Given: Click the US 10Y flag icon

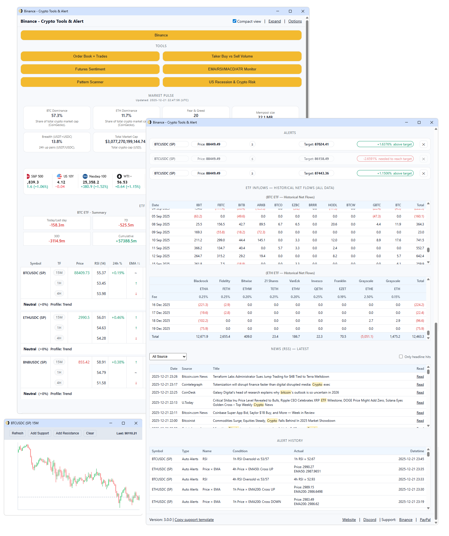Looking at the screenshot, I should pyautogui.click(x=59, y=176).
